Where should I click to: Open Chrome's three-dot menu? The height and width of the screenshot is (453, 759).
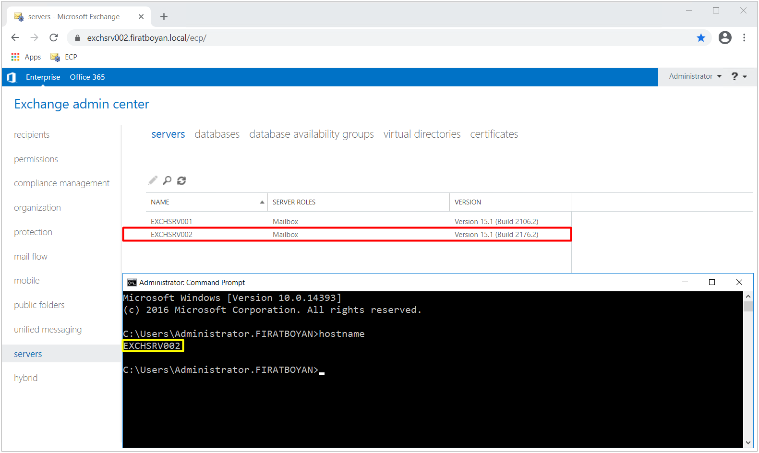744,37
